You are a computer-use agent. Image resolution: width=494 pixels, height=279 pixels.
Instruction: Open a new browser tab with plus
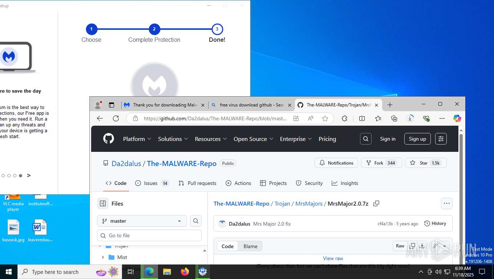[x=390, y=105]
